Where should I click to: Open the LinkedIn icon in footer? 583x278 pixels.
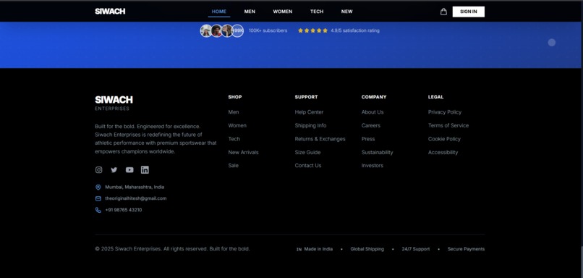click(x=145, y=169)
